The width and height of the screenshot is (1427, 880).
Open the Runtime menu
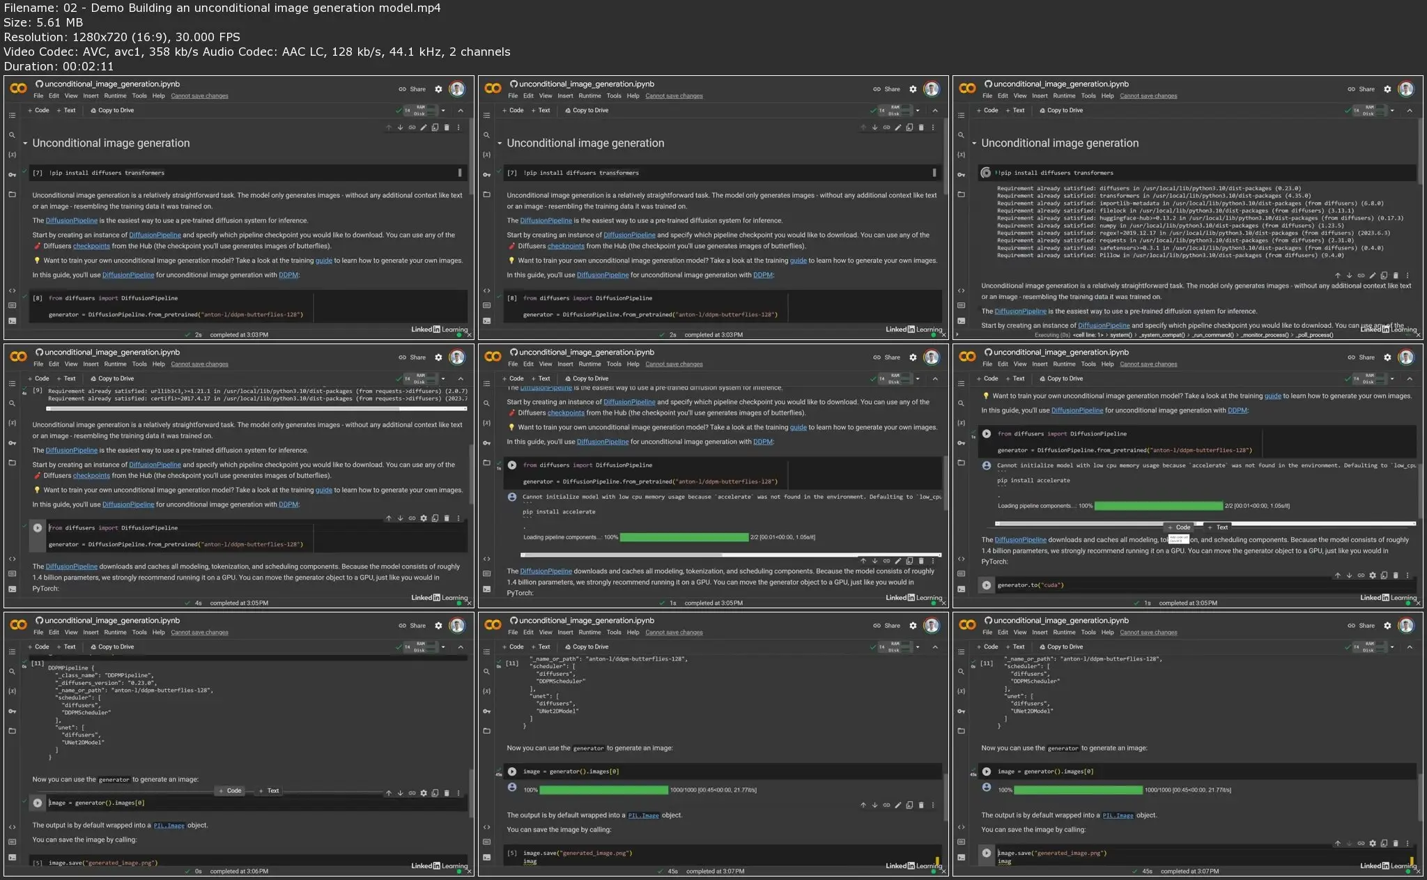click(116, 95)
